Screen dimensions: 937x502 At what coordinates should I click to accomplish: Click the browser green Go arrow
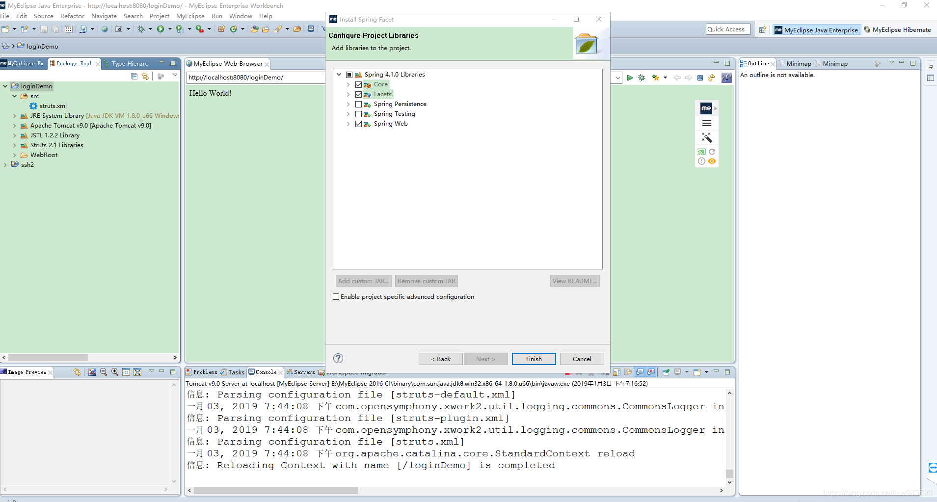tap(630, 78)
